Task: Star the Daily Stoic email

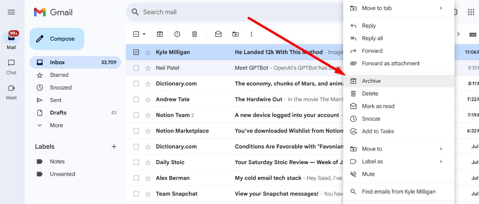Action: coord(148,162)
